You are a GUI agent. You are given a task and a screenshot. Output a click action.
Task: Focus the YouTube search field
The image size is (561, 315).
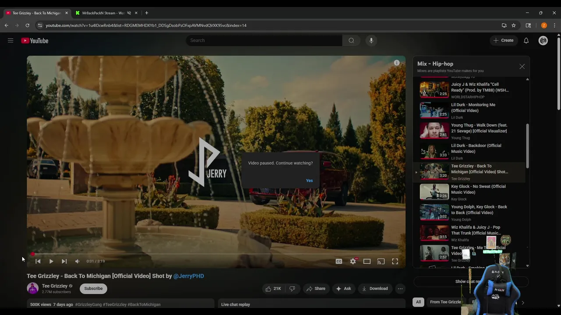pos(264,41)
